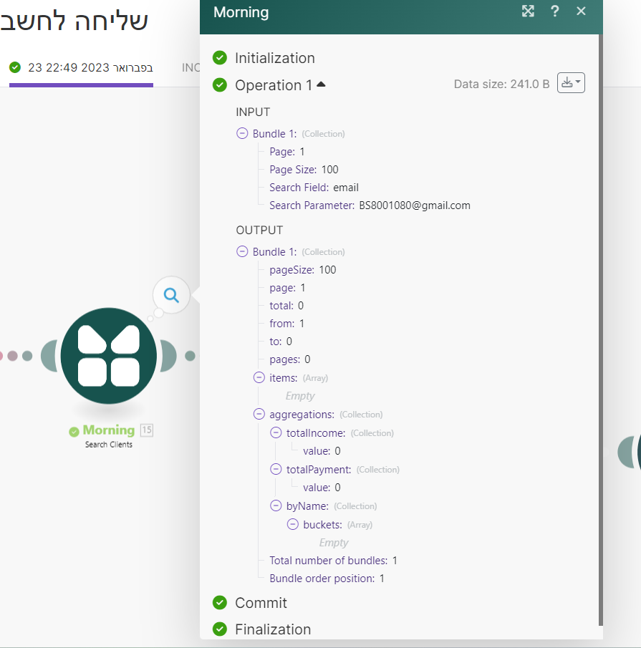Click the Finalization step
This screenshot has height=648, width=641.
coord(273,629)
